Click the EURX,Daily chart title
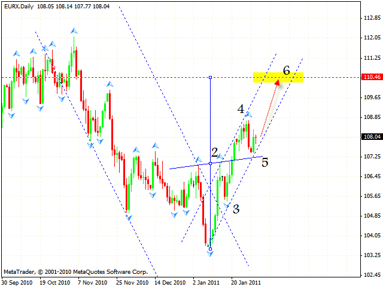 click(x=19, y=7)
